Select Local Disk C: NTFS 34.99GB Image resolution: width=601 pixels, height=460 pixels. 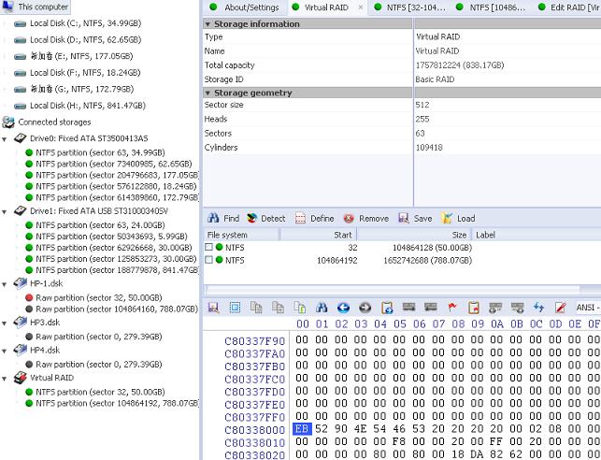pyautogui.click(x=85, y=23)
